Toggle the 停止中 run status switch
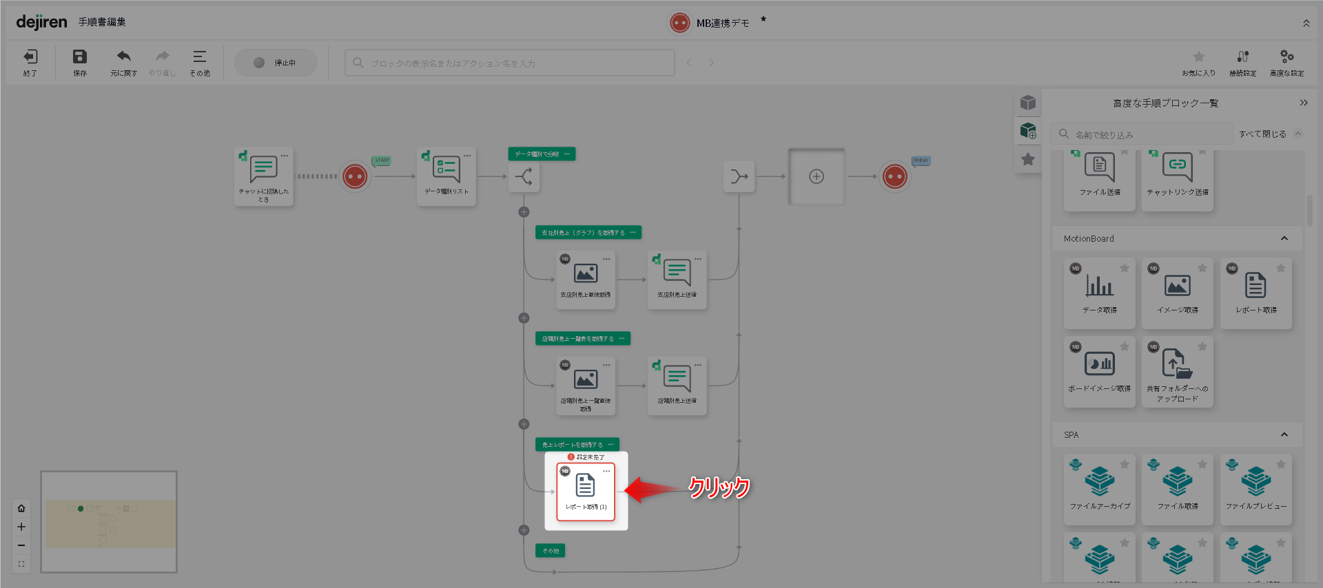 [276, 63]
